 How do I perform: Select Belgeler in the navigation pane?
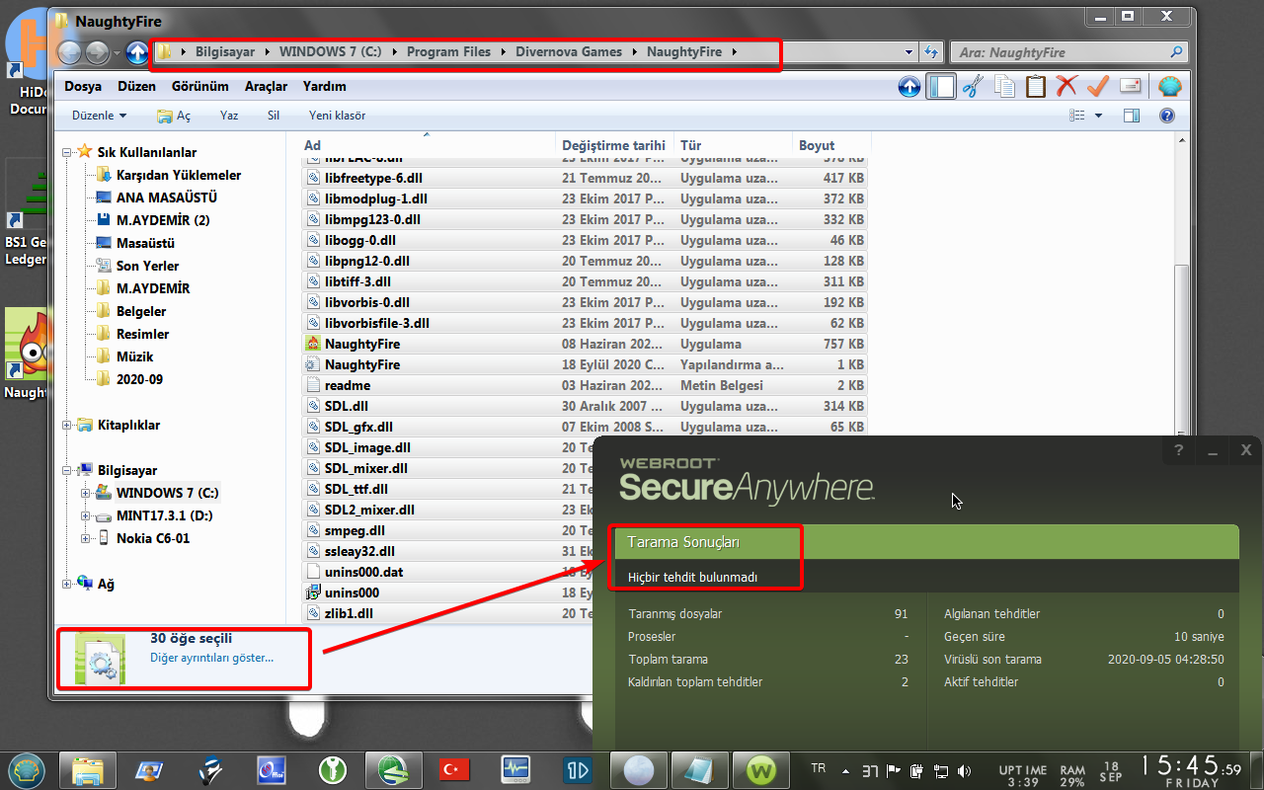click(x=141, y=311)
